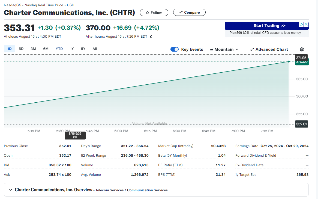Toggle the Key Events switch
Image resolution: width=318 pixels, height=199 pixels.
click(175, 49)
